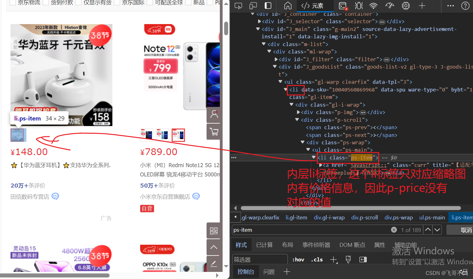Open the 属性 properties tab
Image resolution: width=473 pixels, height=279 pixels.
tap(379, 245)
